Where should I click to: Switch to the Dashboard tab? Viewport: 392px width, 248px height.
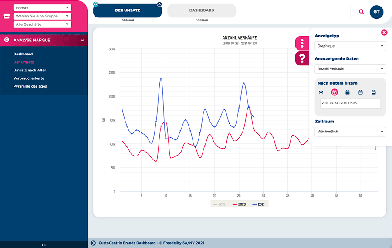pyautogui.click(x=202, y=10)
